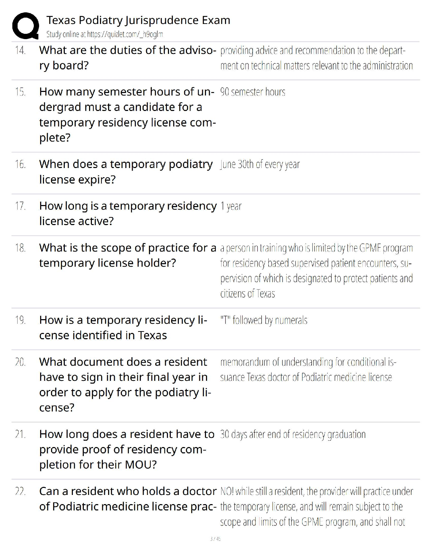Image resolution: width=431 pixels, height=558 pixels.
Task: Select the Texas Podiatry Jurisprudence Exam title
Action: click(138, 20)
